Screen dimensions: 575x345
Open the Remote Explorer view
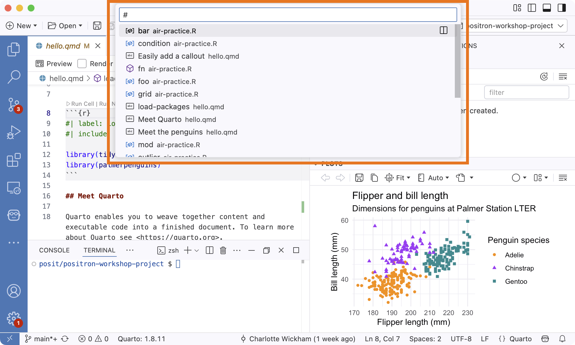click(x=14, y=187)
